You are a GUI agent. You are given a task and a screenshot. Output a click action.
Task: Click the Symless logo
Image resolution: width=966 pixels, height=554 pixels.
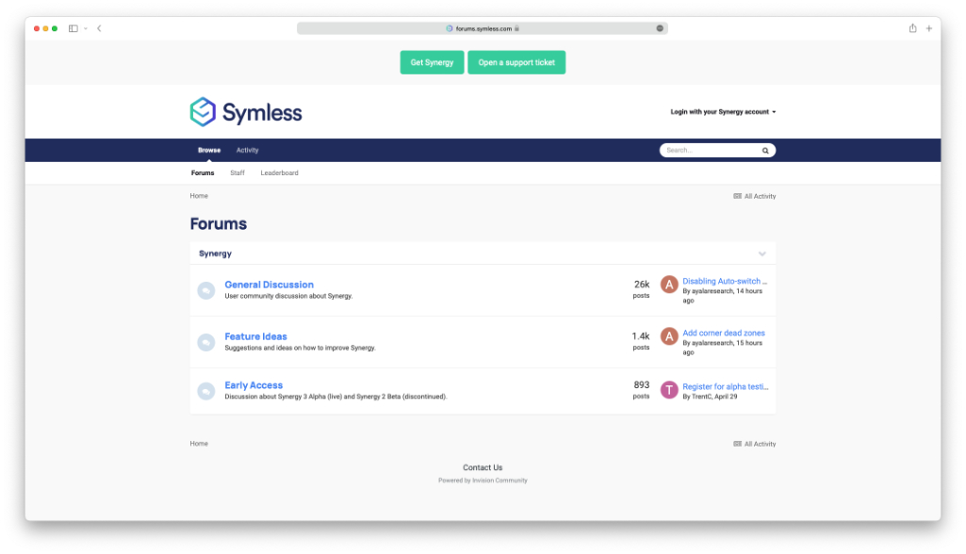click(x=245, y=111)
